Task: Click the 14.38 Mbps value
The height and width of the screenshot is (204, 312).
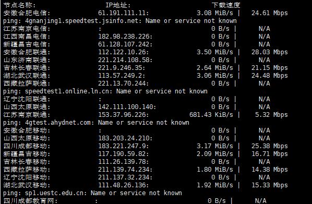Action: (x=269, y=170)
